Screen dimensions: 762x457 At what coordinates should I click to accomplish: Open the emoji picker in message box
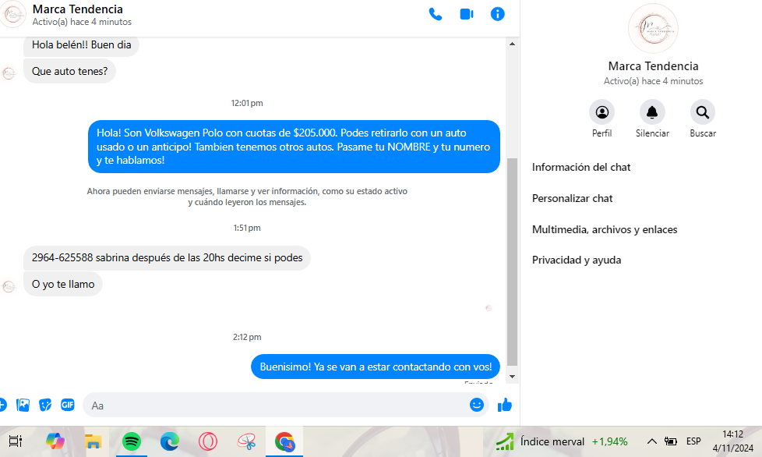pos(477,405)
